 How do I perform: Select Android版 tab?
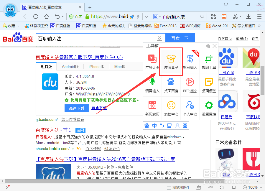pyautogui.click(x=70, y=67)
